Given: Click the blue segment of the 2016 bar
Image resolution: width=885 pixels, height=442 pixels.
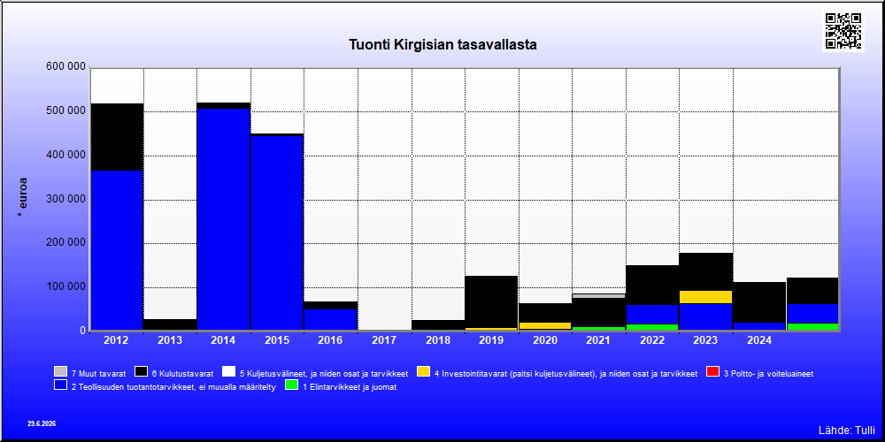Looking at the screenshot, I should tap(331, 320).
